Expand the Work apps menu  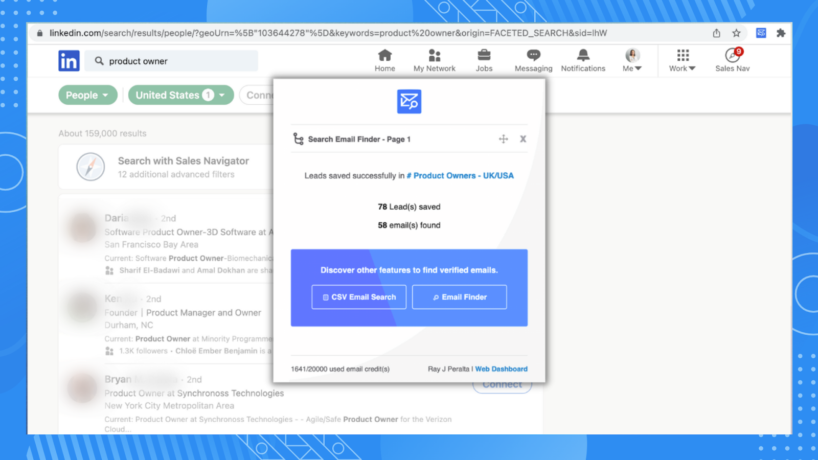[683, 61]
